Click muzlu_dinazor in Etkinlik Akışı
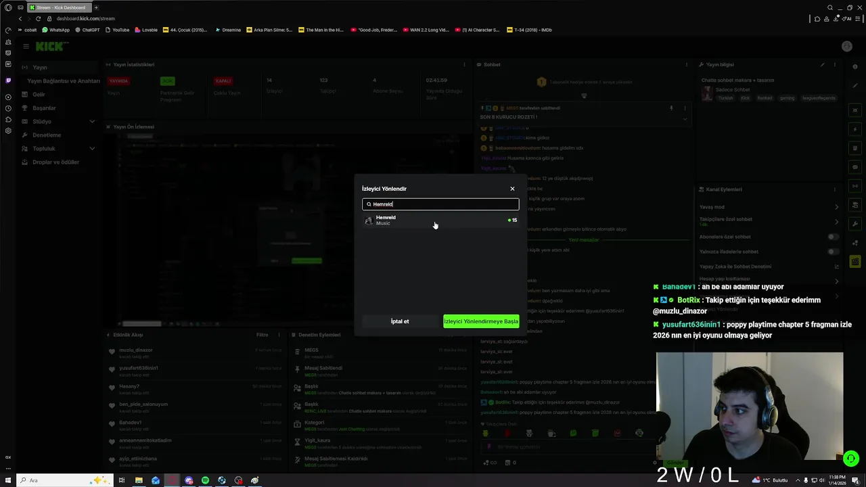The image size is (866, 487). [x=135, y=350]
